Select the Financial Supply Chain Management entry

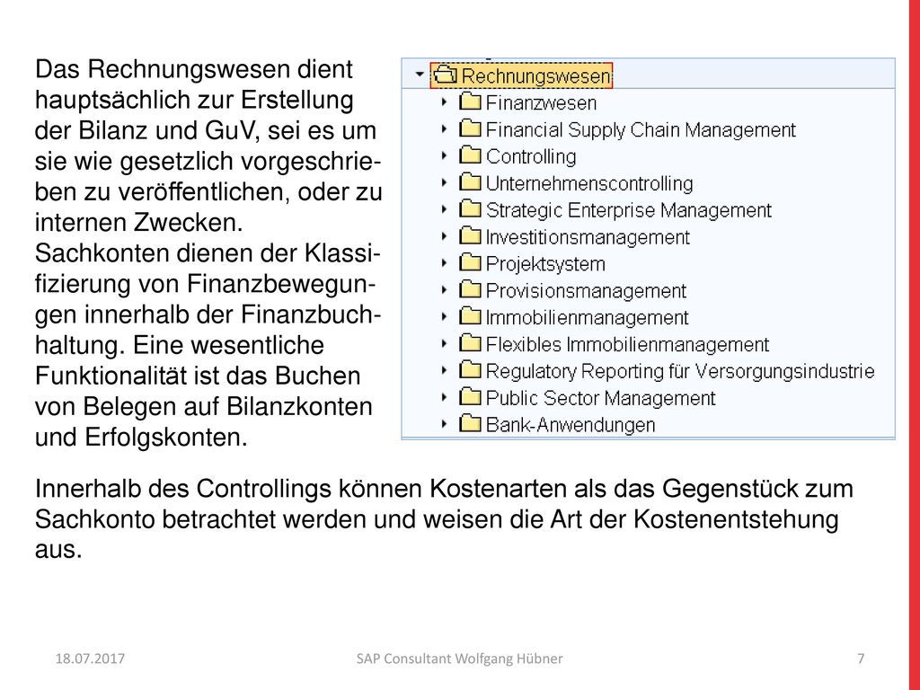pos(641,129)
